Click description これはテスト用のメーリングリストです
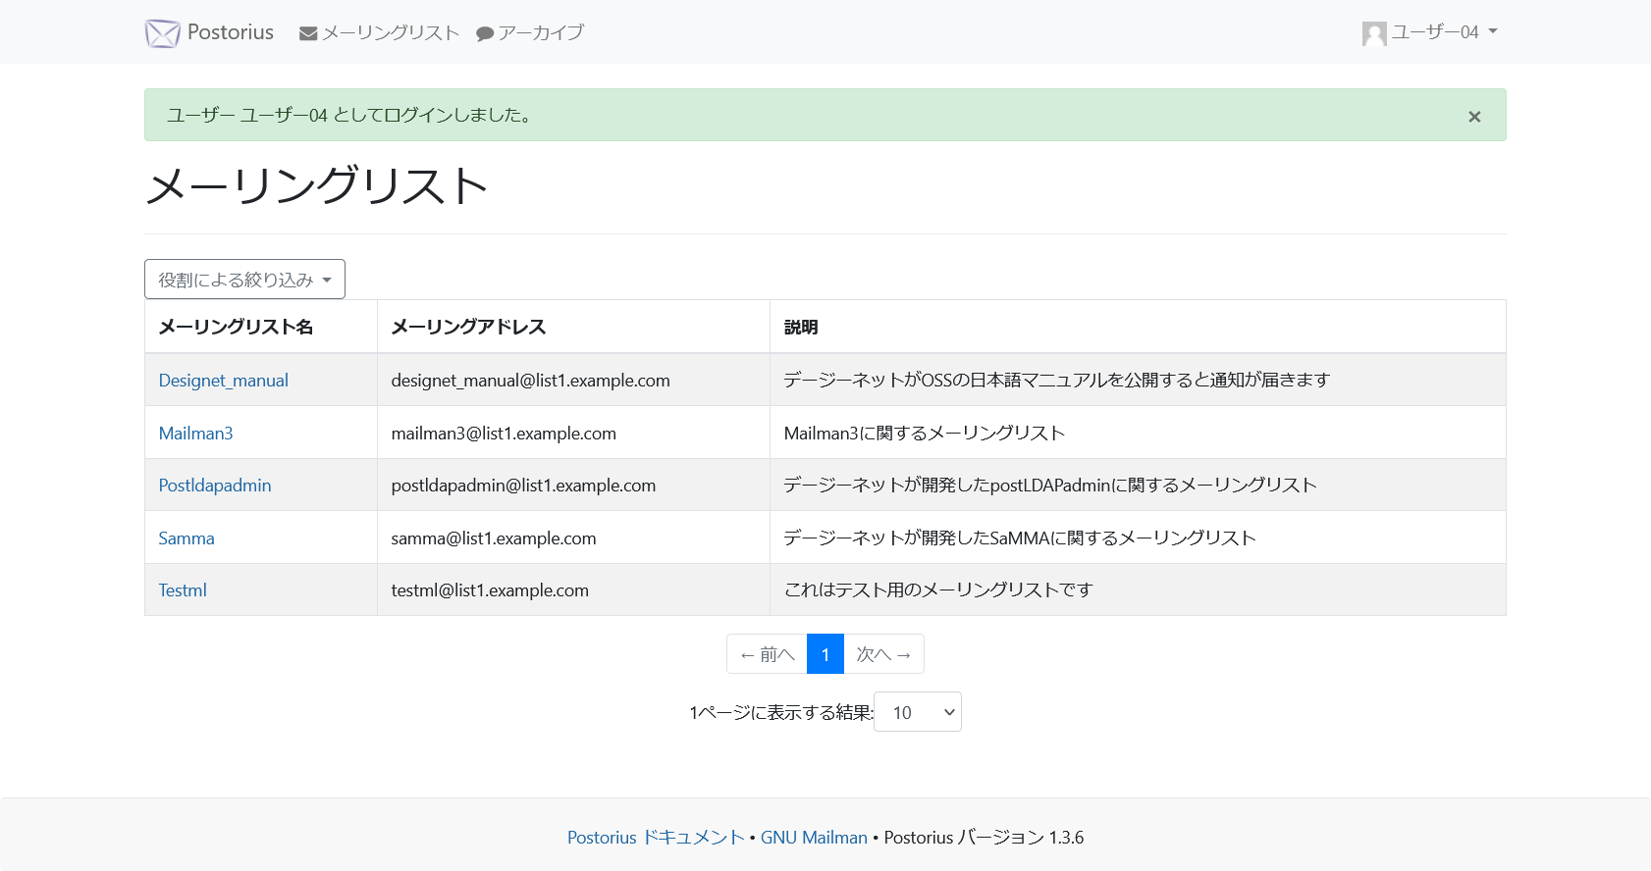1651x871 pixels. click(938, 589)
